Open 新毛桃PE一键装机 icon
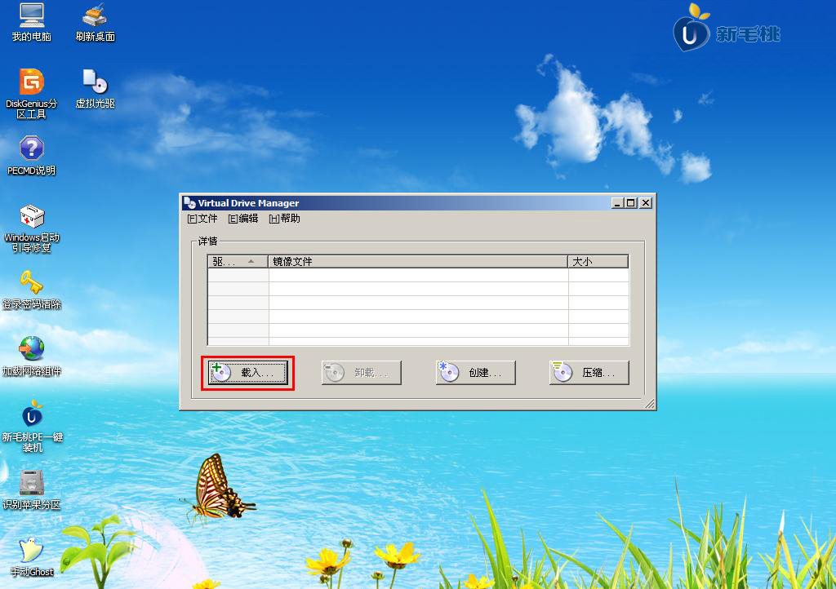 [31, 416]
